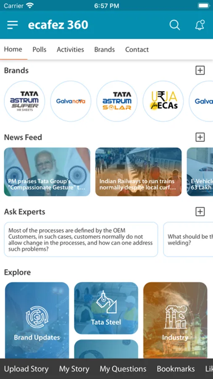Image resolution: width=213 pixels, height=379 pixels.
Task: Open the Tata Steel explore tile
Action: (x=106, y=308)
